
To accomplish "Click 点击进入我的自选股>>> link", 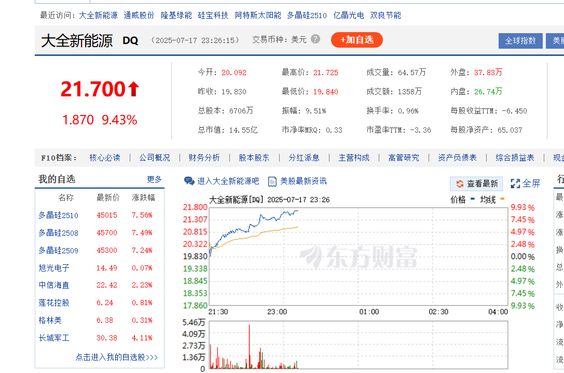I will coord(117,357).
